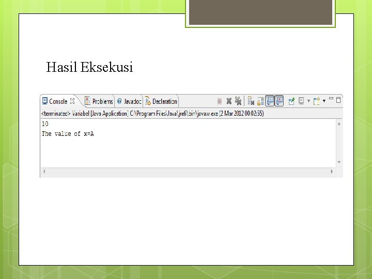
Task: Clear the console output
Action: point(251,101)
